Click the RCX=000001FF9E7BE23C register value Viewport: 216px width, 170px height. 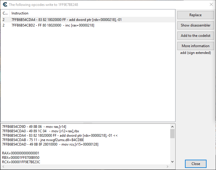click(x=21, y=162)
